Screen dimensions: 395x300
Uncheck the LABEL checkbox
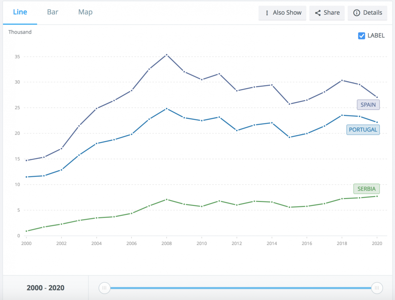[x=361, y=36]
